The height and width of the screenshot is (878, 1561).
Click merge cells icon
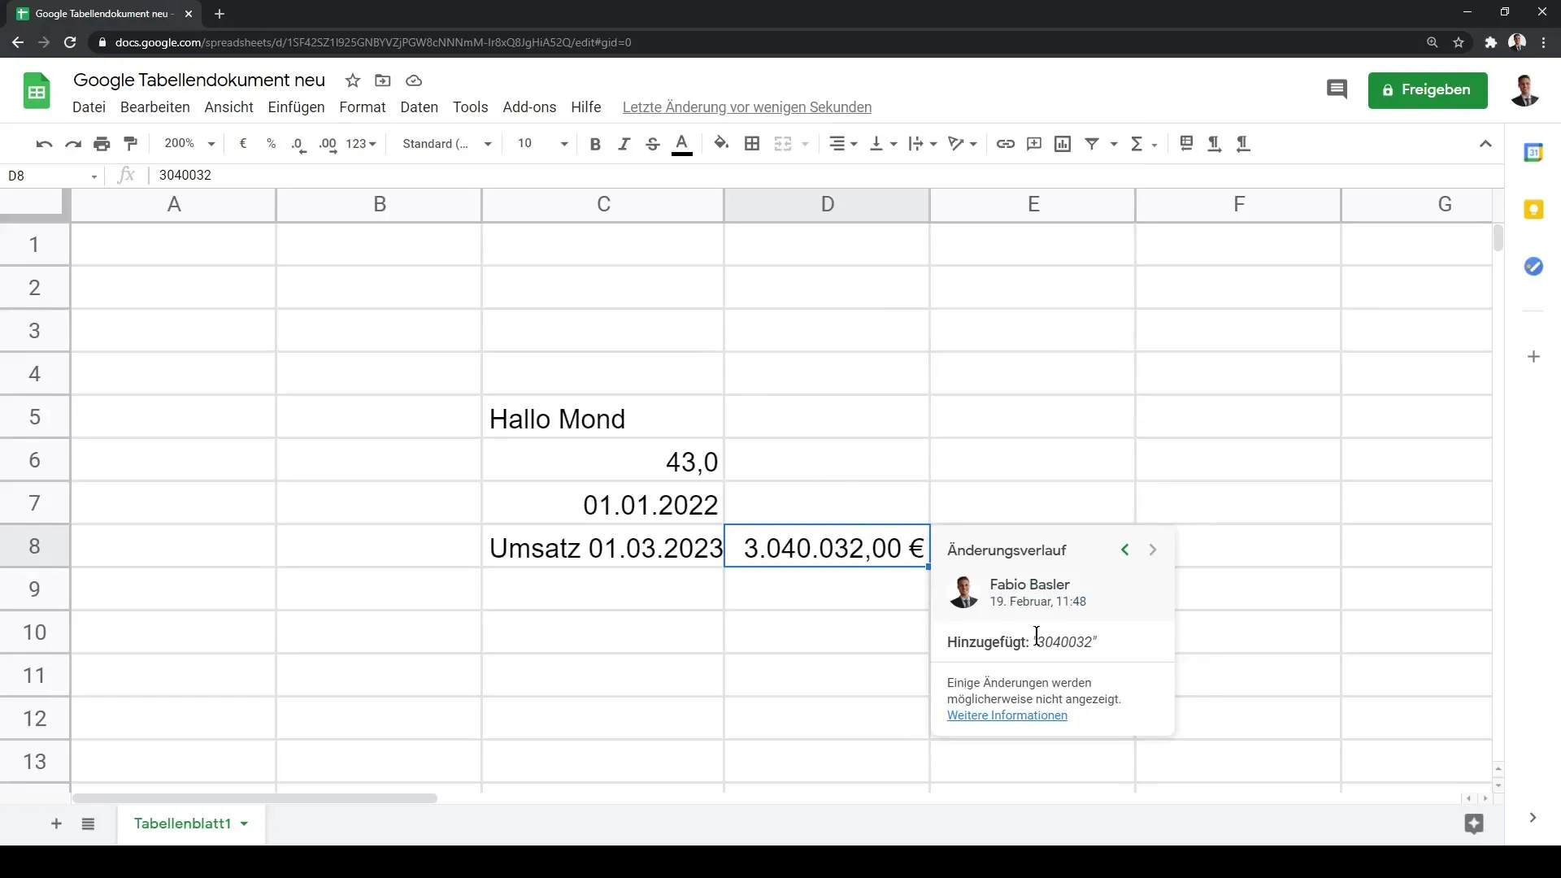click(783, 144)
